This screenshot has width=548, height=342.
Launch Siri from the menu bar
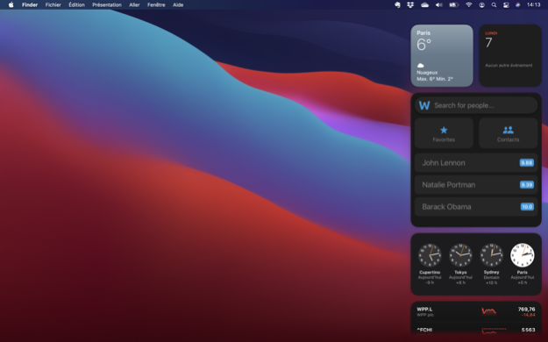click(517, 5)
